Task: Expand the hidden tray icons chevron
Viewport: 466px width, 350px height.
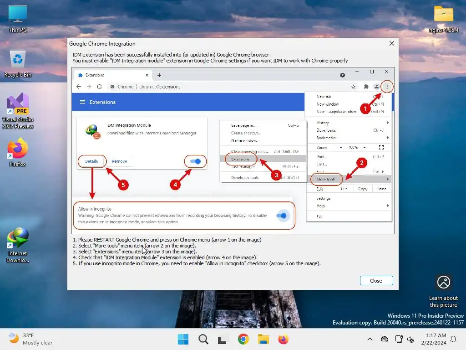Action: (x=370, y=339)
